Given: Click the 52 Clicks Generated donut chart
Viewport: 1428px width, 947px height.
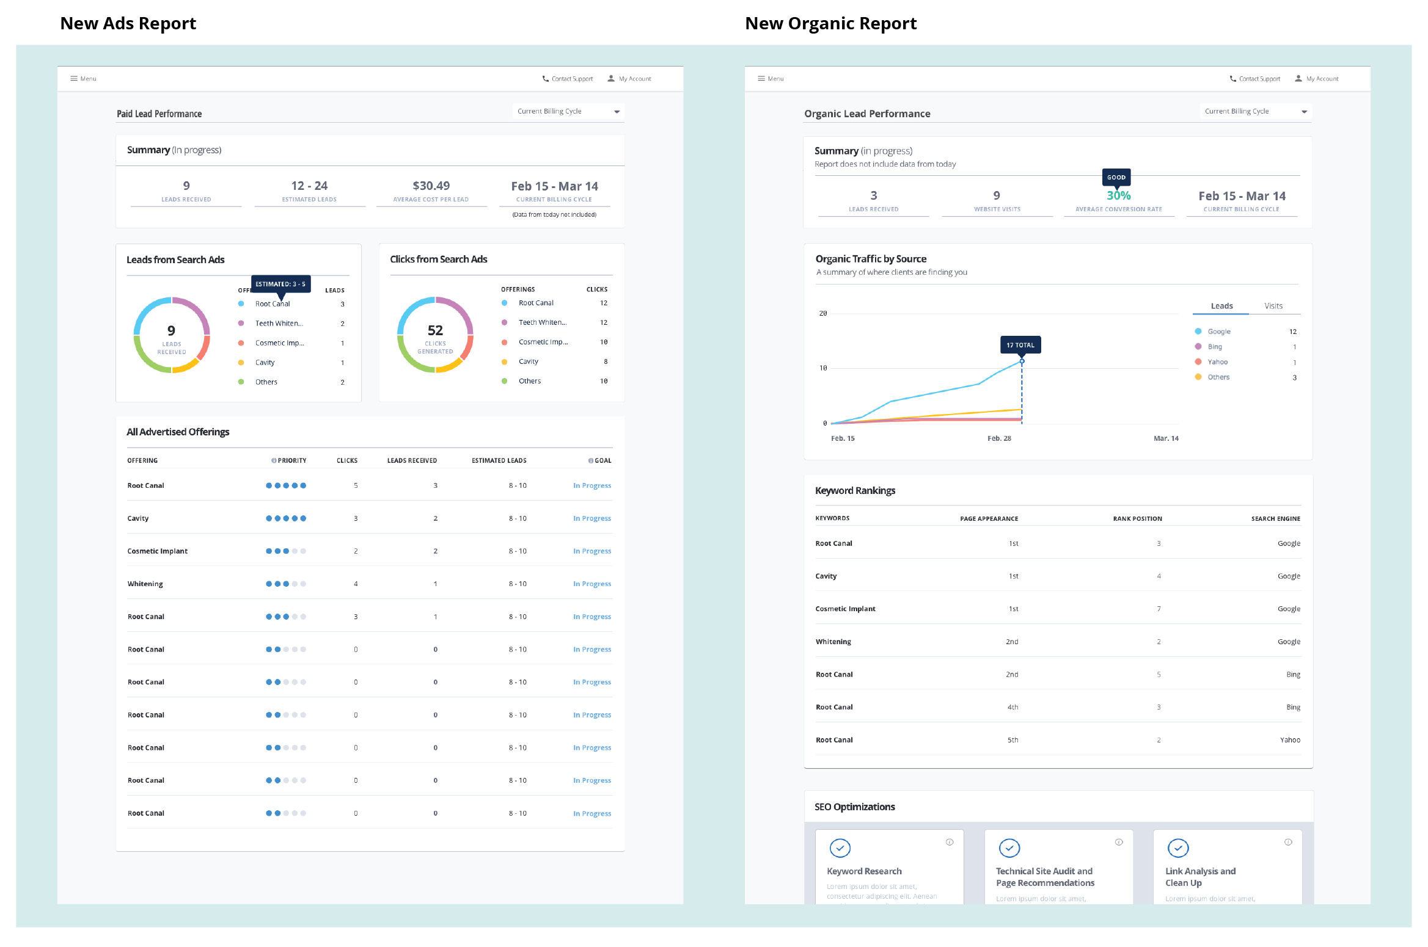Looking at the screenshot, I should coord(435,335).
